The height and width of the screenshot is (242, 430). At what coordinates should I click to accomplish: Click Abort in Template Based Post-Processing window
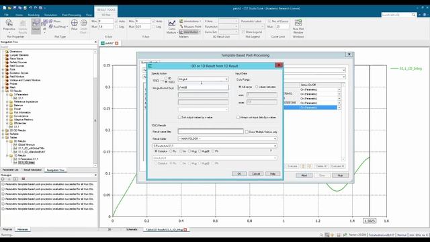304,175
